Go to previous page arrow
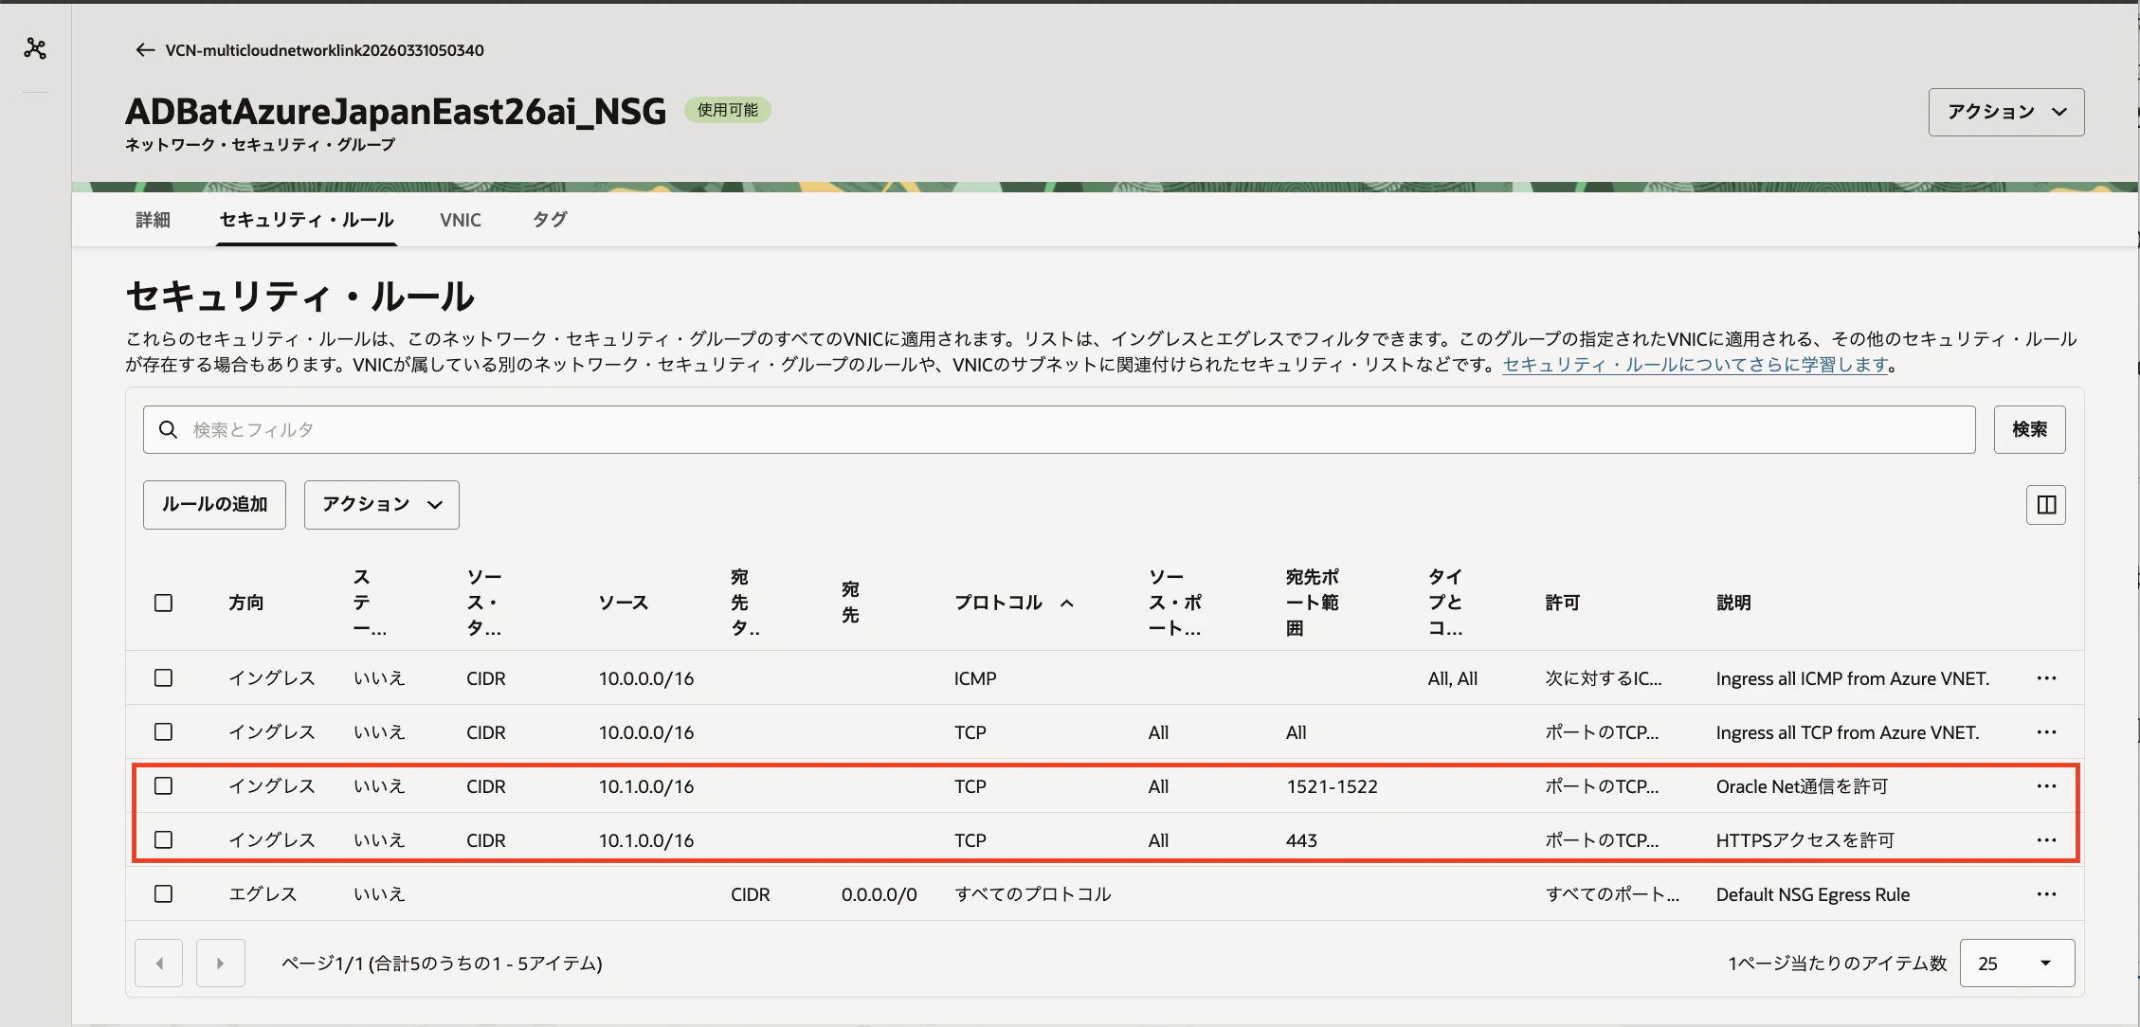 [x=158, y=964]
